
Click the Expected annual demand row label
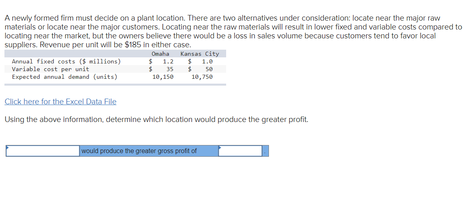(65, 77)
